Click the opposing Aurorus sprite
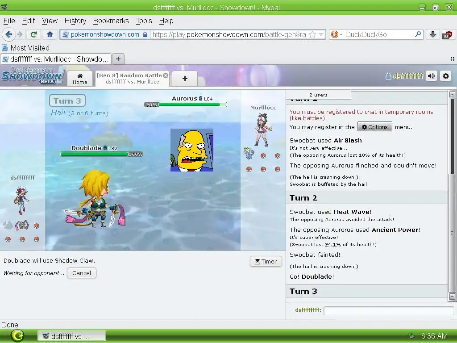 (x=192, y=150)
